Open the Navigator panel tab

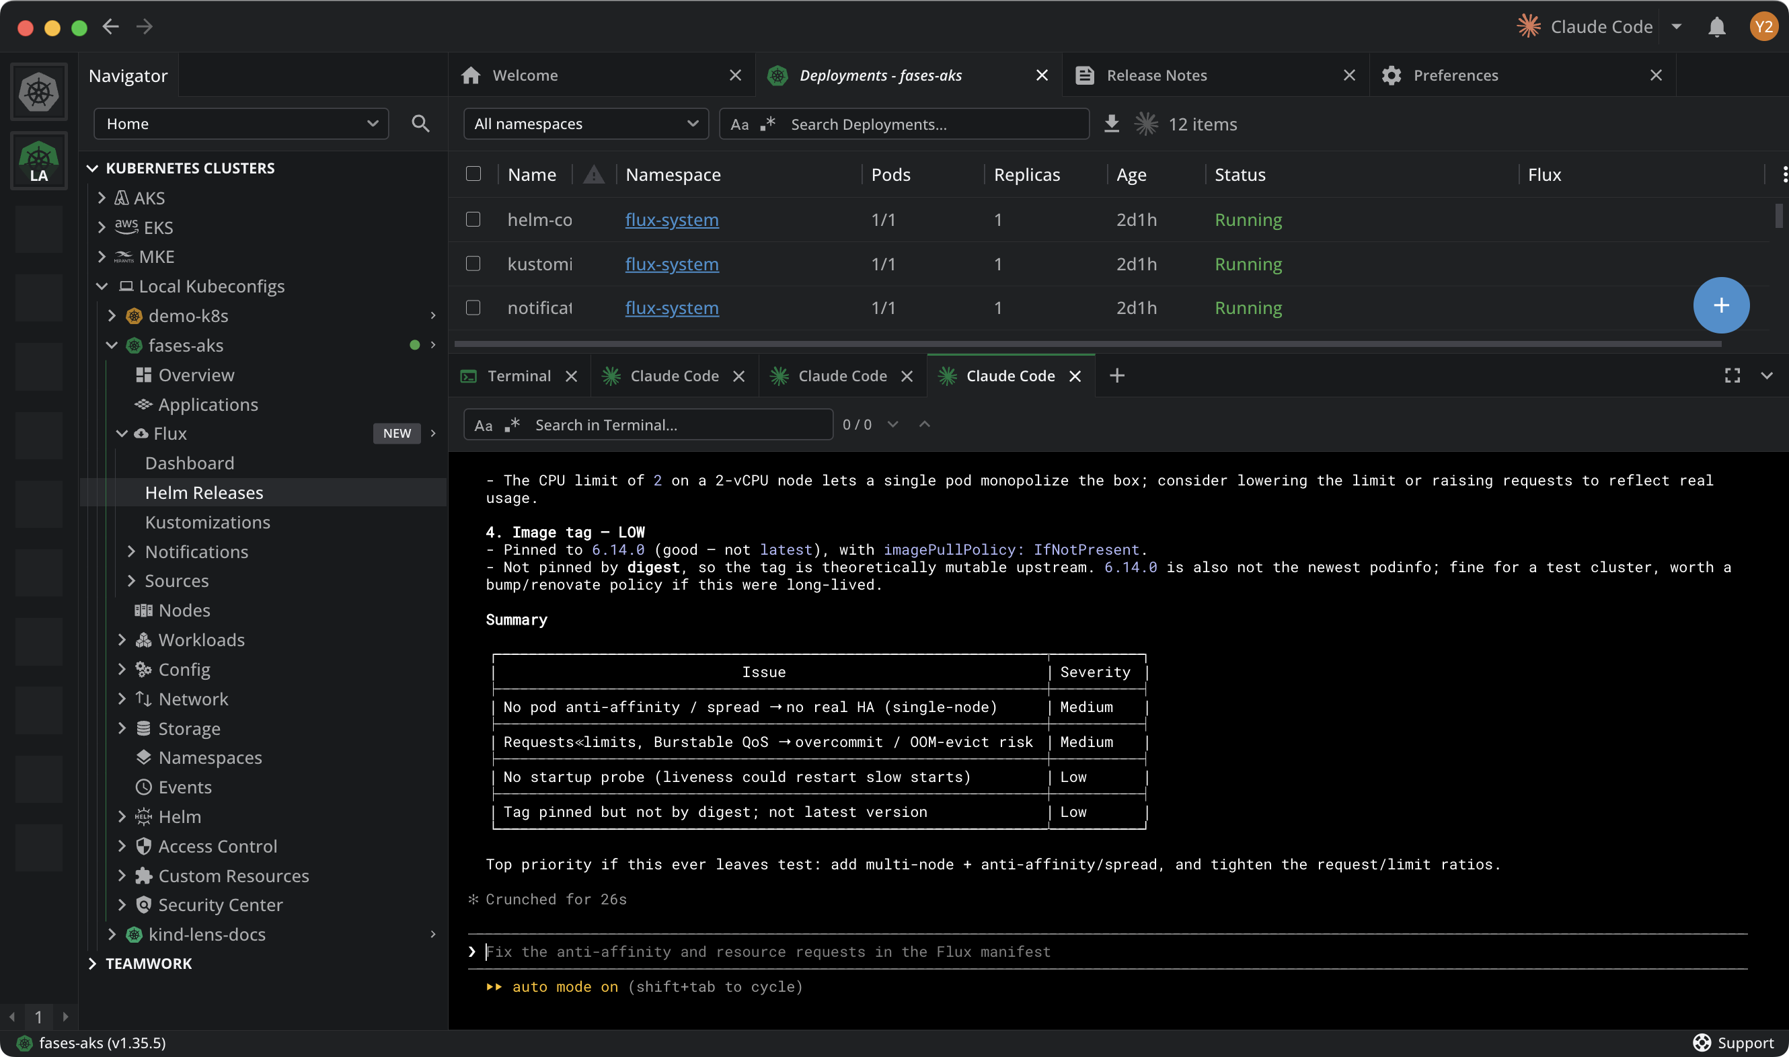coord(128,75)
